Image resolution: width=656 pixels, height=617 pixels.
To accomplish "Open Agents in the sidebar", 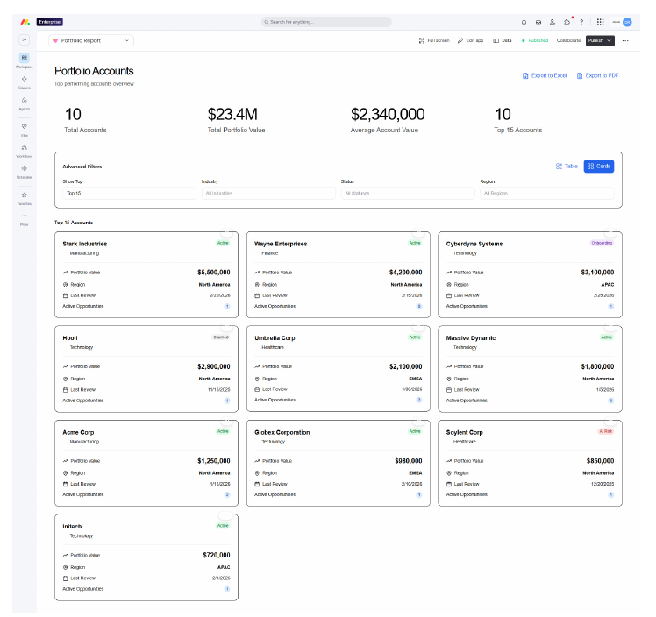I will tap(25, 103).
